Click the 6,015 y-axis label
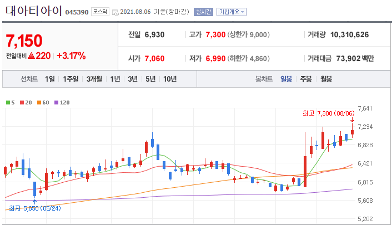Viewport: 392px width, 225px height. (x=365, y=182)
